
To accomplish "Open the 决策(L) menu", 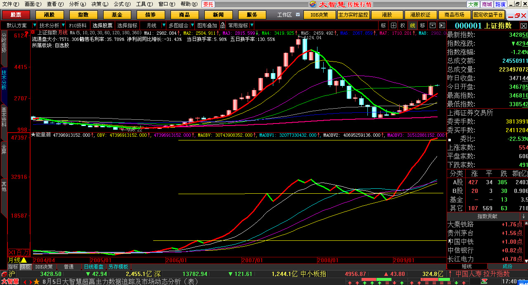I will pos(99,4).
